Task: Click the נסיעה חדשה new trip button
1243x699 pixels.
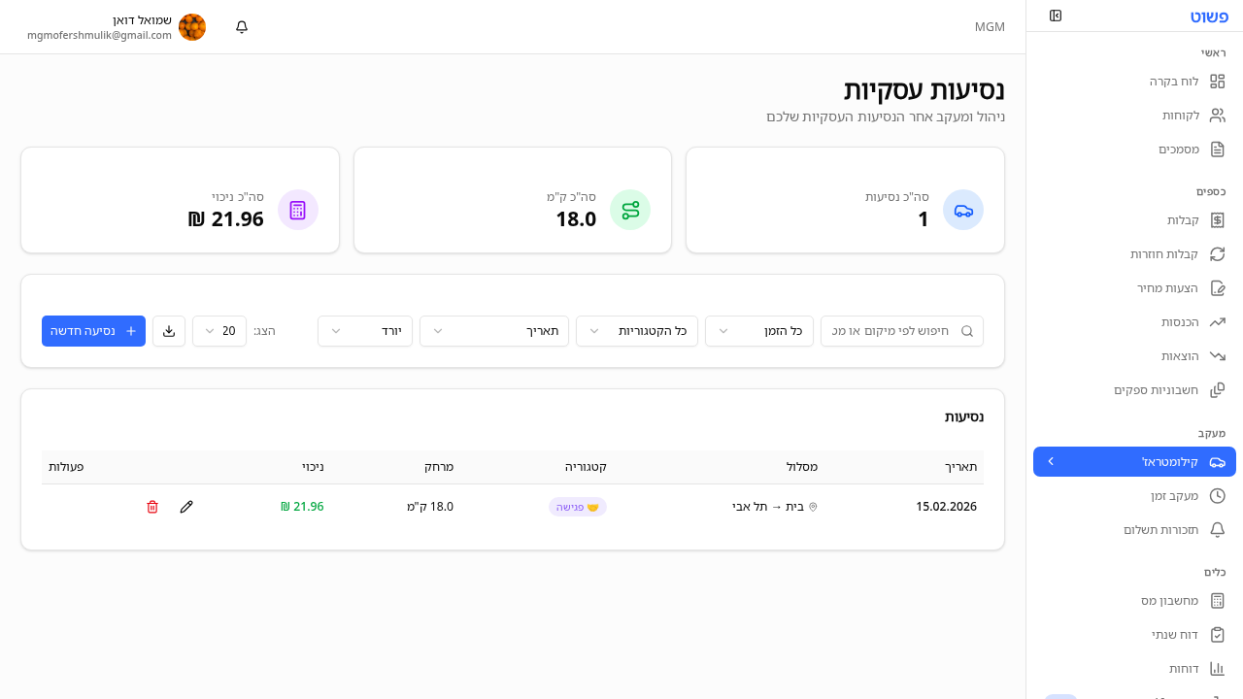Action: (x=93, y=331)
